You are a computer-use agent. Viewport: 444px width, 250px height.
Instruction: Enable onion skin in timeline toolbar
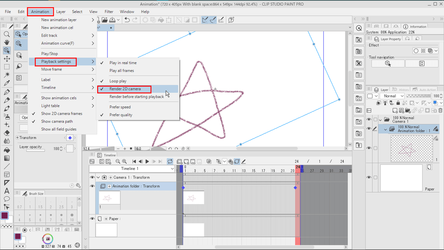point(209,162)
